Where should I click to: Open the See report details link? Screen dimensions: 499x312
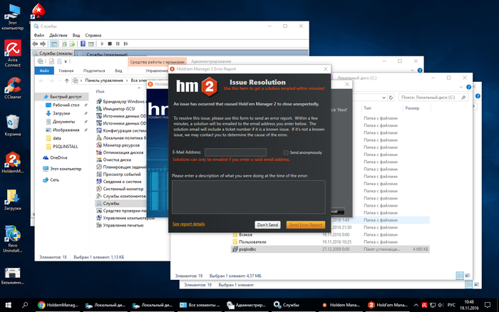tap(188, 224)
